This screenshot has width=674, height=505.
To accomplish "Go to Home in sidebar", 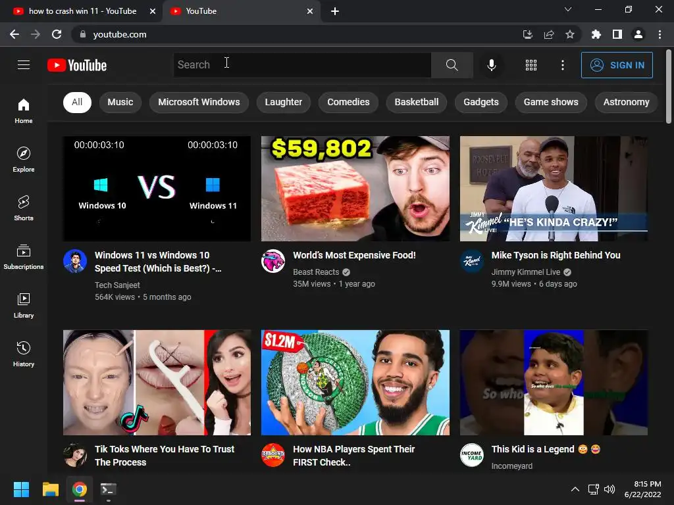I will point(24,110).
